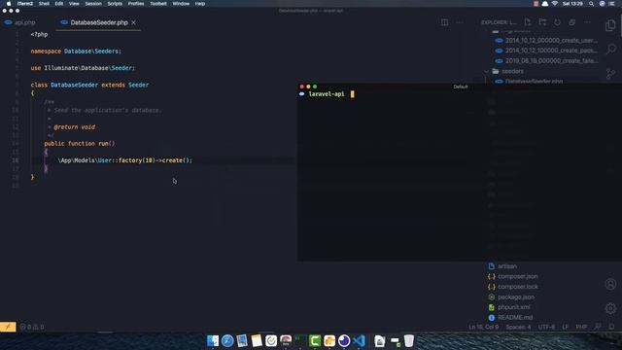Change language mode via PHP
This screenshot has width=622, height=350.
point(581,327)
